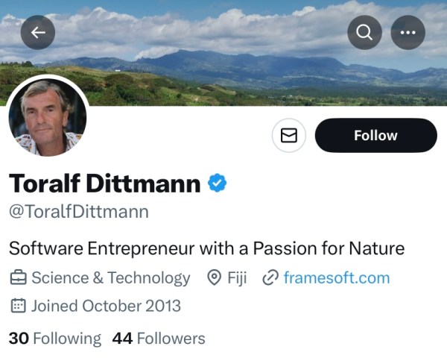Click the location pin icon
The width and height of the screenshot is (447, 358).
(215, 278)
